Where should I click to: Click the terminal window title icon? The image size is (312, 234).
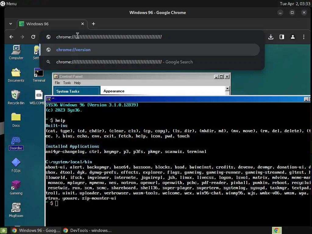tap(48, 99)
